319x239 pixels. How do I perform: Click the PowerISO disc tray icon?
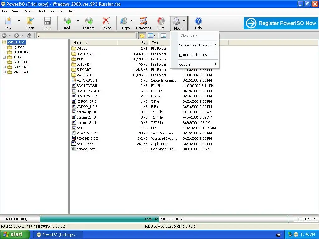tap(296, 235)
